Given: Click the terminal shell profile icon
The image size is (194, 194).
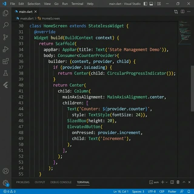Looking at the screenshot, I should [x=151, y=182].
